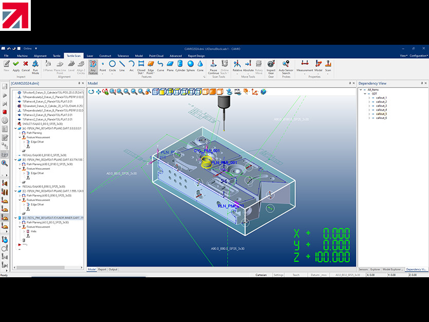This screenshot has width=429, height=322.
Task: Select the Cylinder feature tool
Action: pos(180,66)
